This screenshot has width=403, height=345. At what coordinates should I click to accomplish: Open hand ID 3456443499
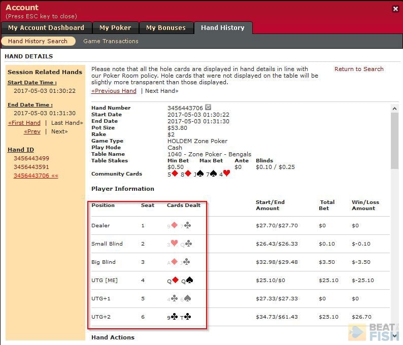click(x=31, y=158)
